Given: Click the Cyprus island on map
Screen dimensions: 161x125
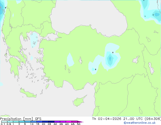Looking at the screenshot, I should point(79,101).
